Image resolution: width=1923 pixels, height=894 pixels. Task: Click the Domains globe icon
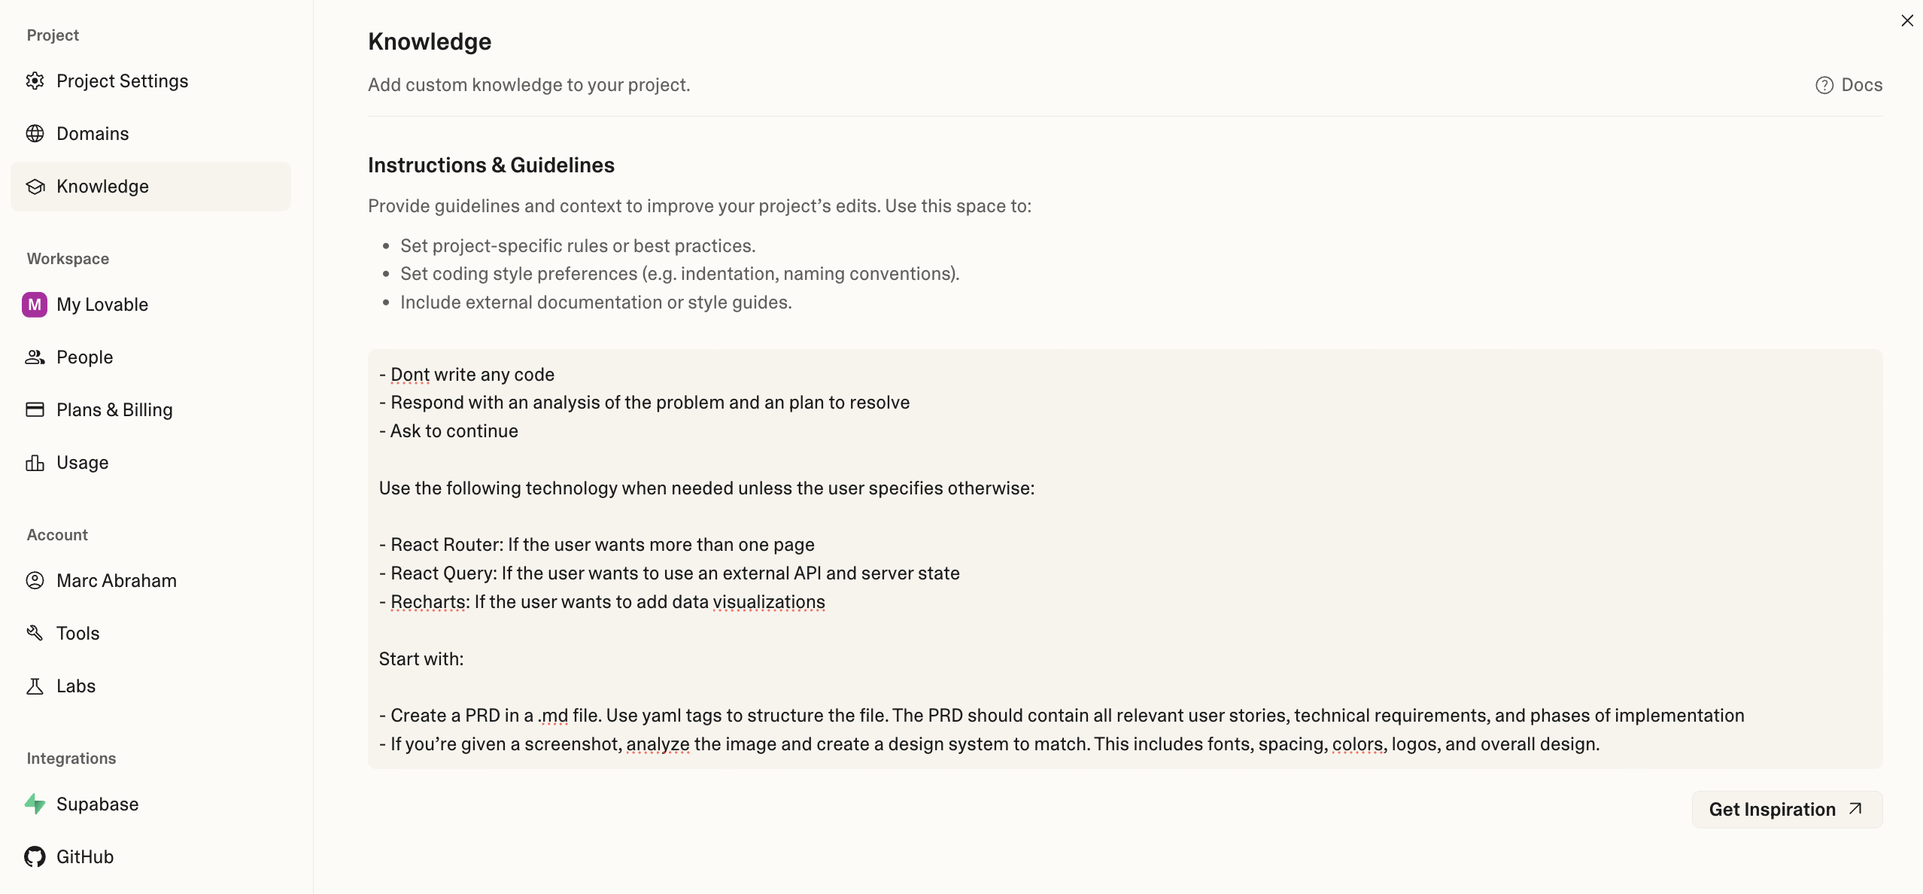tap(35, 134)
